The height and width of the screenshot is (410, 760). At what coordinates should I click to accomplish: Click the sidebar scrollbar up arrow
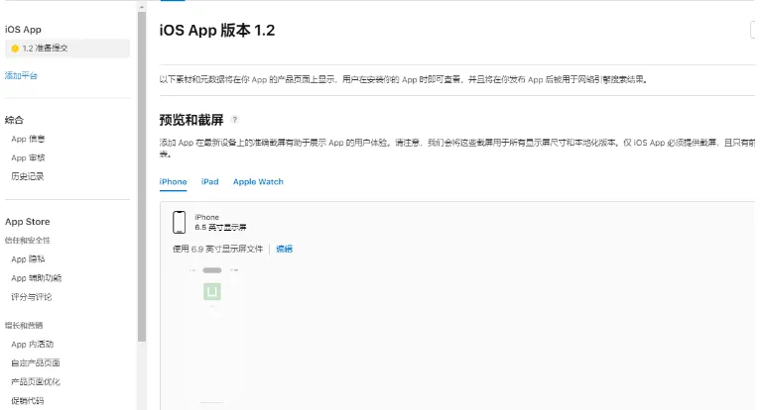(x=142, y=7)
